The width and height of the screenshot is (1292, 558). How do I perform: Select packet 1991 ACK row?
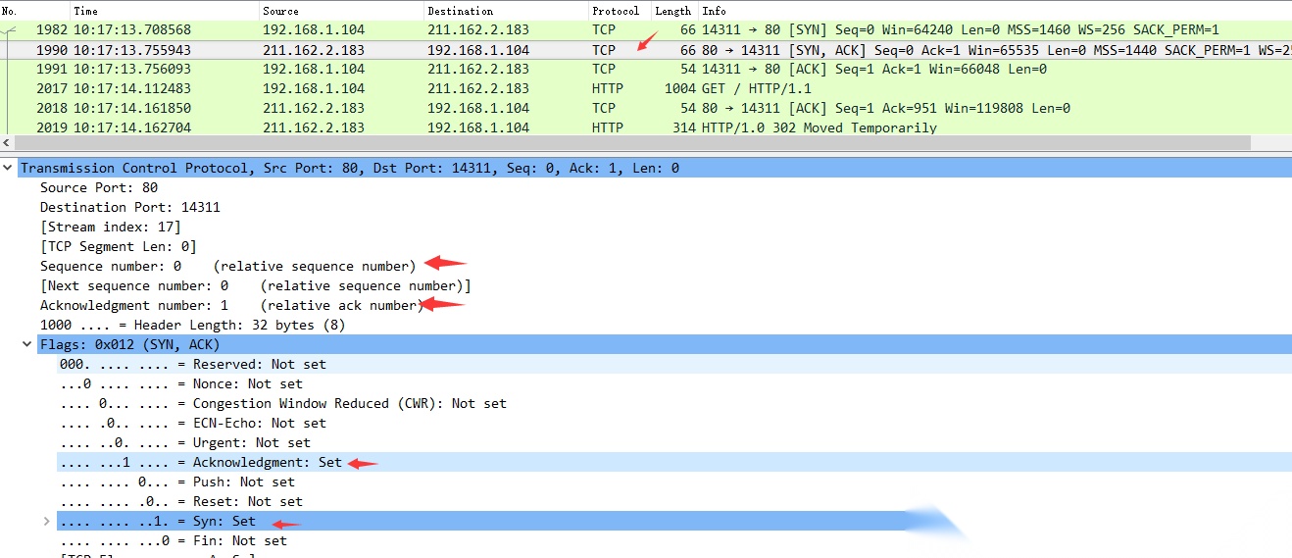coord(646,69)
